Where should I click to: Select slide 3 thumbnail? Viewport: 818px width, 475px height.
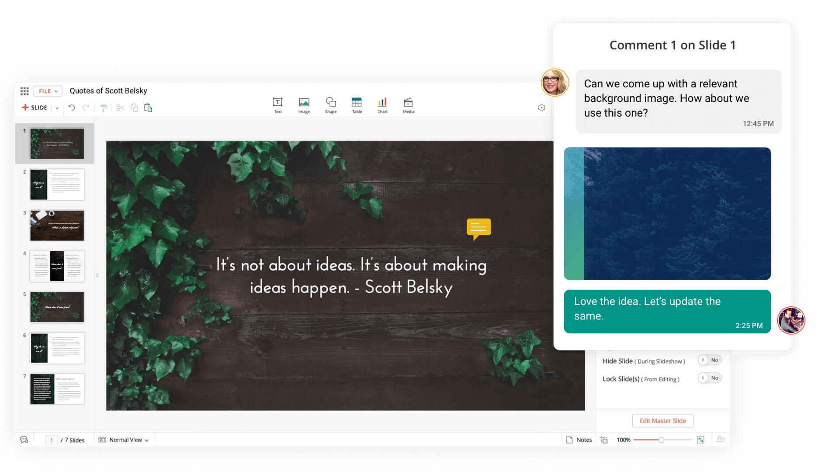[57, 225]
